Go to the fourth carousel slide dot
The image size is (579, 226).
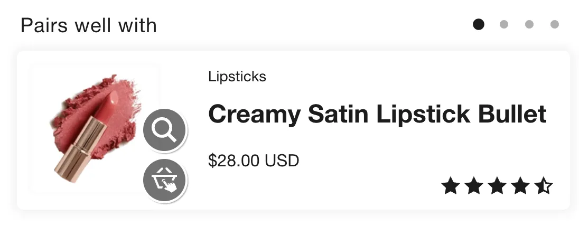click(x=555, y=24)
